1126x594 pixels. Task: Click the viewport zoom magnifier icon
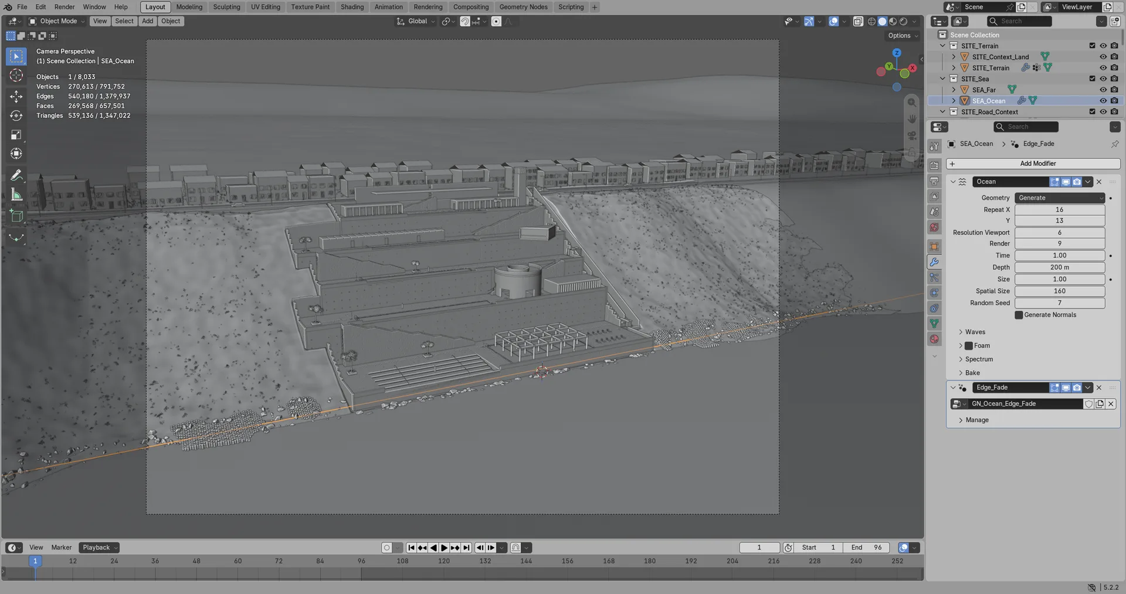[x=912, y=103]
